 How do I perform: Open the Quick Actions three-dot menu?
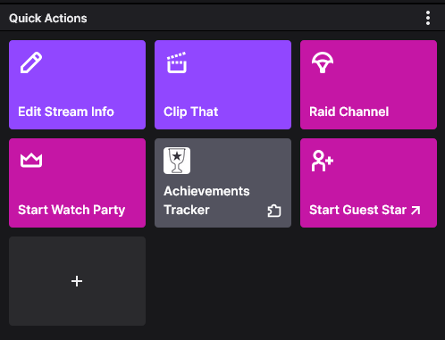point(428,18)
